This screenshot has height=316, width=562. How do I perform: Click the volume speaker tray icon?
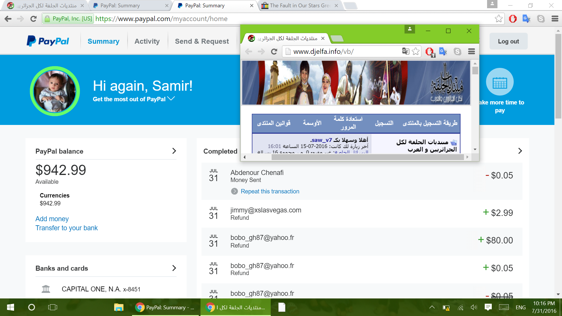click(x=474, y=307)
